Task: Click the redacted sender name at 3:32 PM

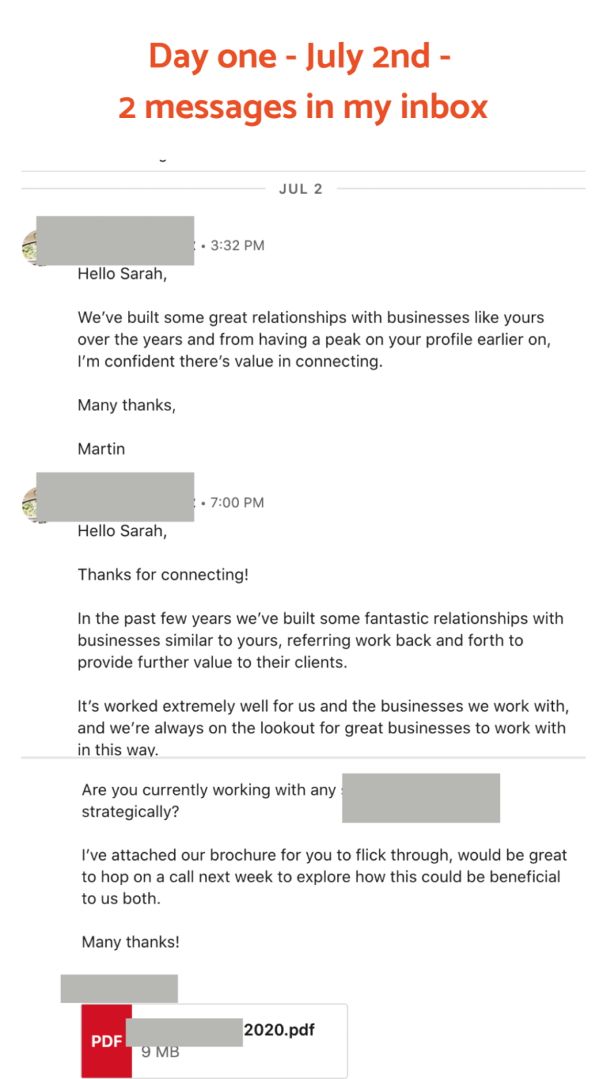Action: pos(115,241)
